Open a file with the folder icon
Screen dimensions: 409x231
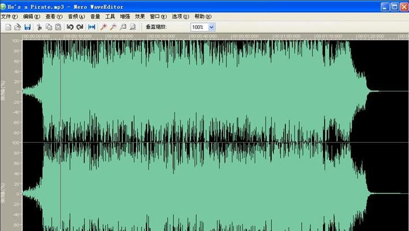(18, 27)
